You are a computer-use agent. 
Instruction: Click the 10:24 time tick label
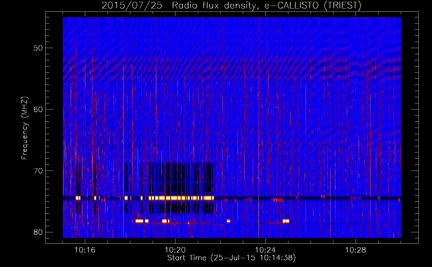(265, 250)
